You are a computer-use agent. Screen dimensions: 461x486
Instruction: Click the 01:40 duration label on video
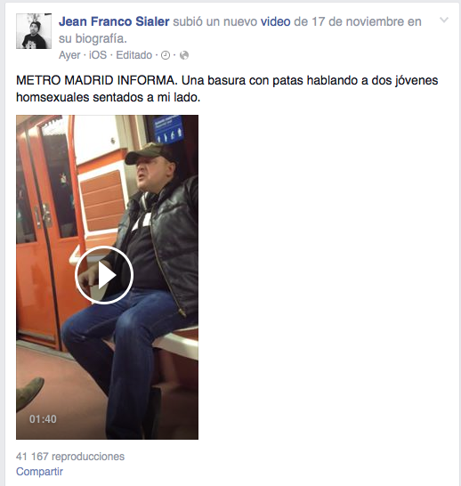click(x=43, y=419)
